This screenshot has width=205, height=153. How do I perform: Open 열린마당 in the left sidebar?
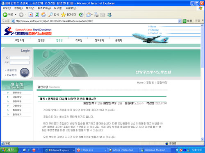[x=17, y=93]
